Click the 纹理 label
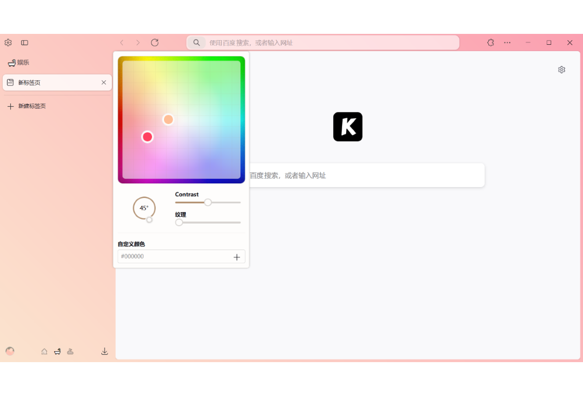This screenshot has width=583, height=396. point(180,215)
